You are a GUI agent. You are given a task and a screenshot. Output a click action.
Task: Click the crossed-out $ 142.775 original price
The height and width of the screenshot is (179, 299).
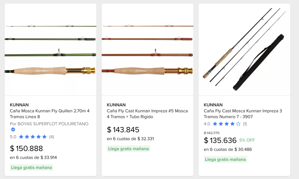click(212, 133)
